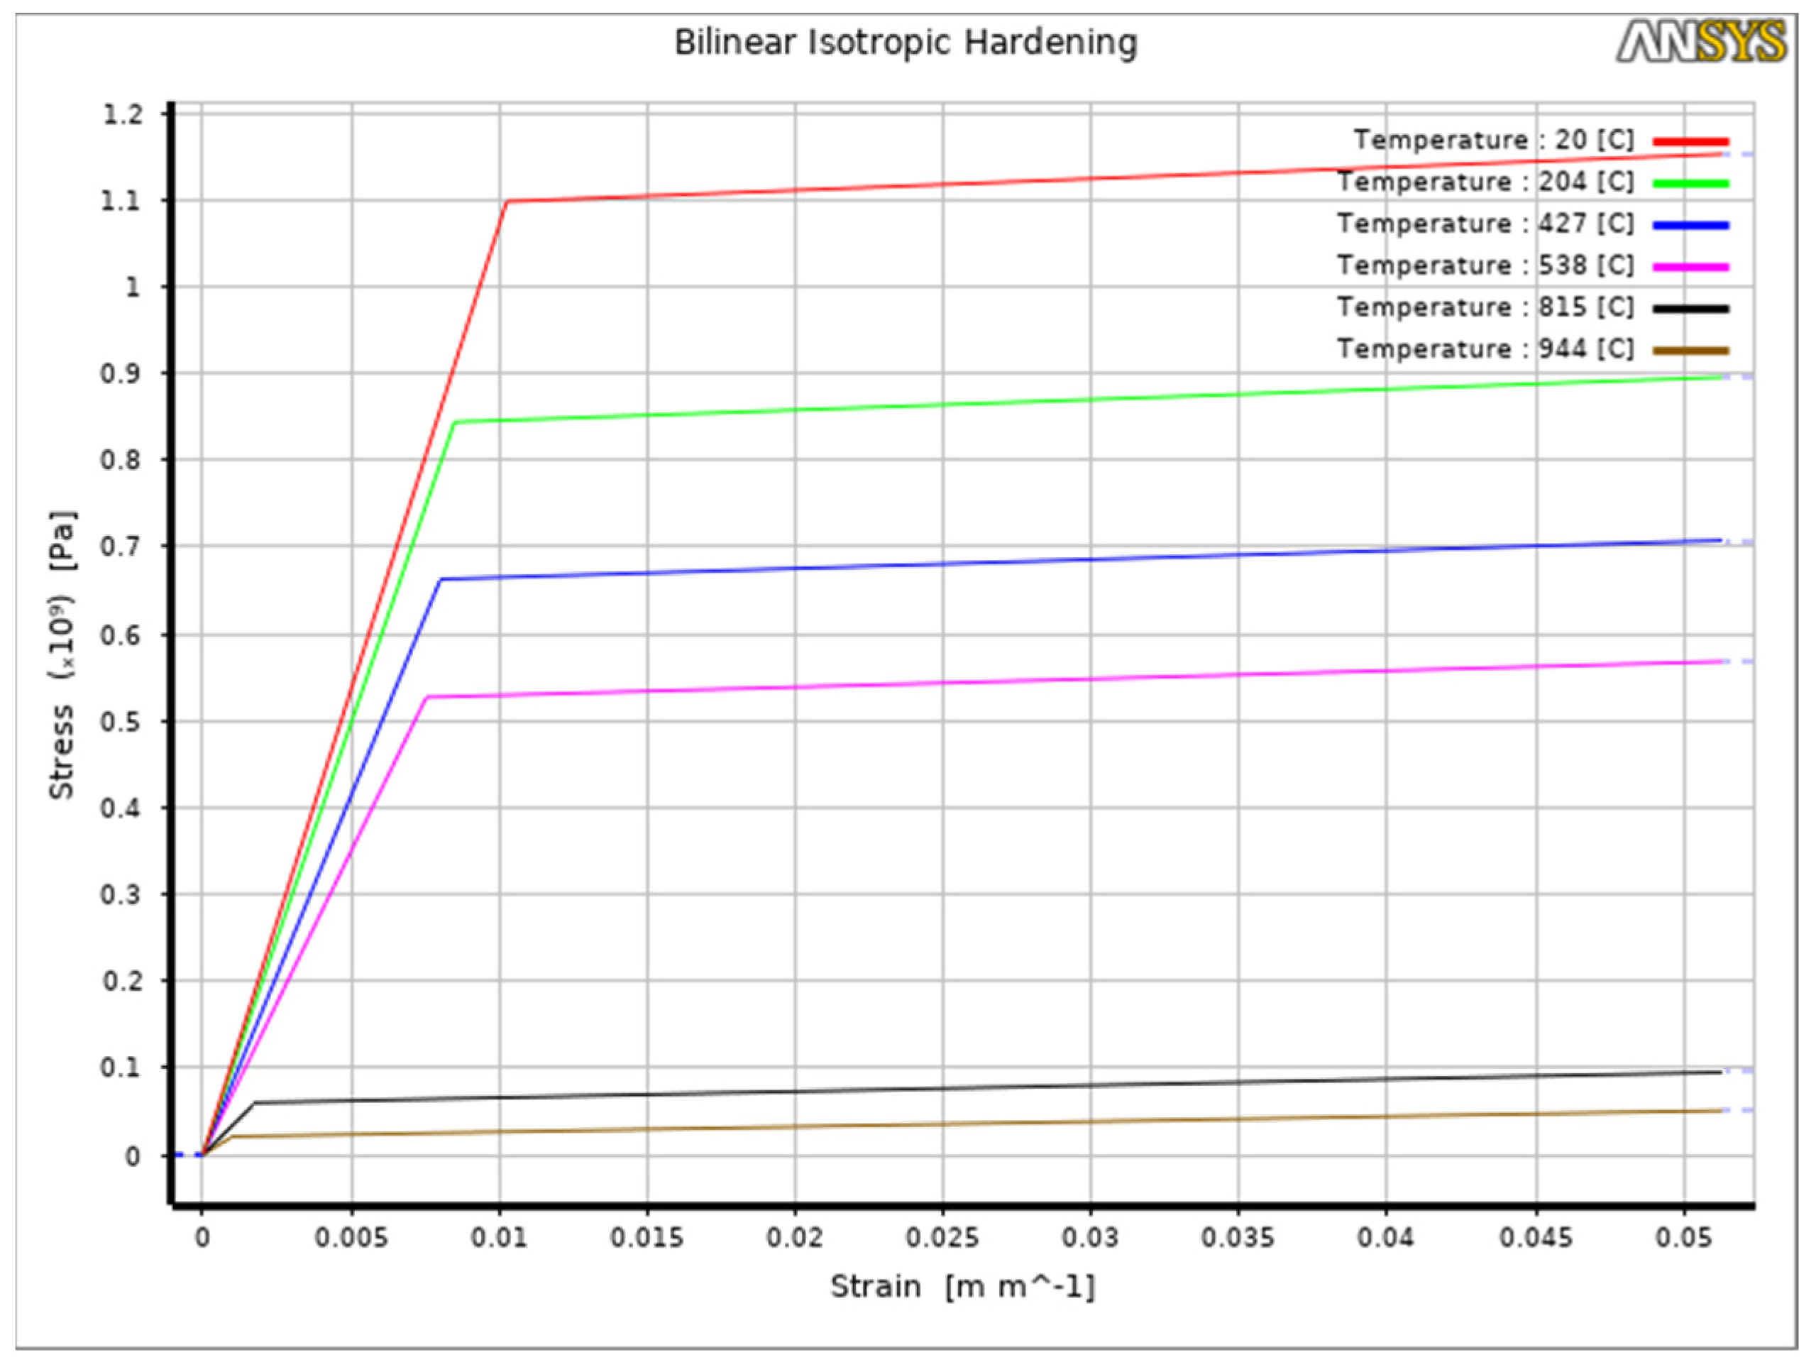
Task: Select the Temperature : 20 [C] legend label
Action: (x=1493, y=141)
